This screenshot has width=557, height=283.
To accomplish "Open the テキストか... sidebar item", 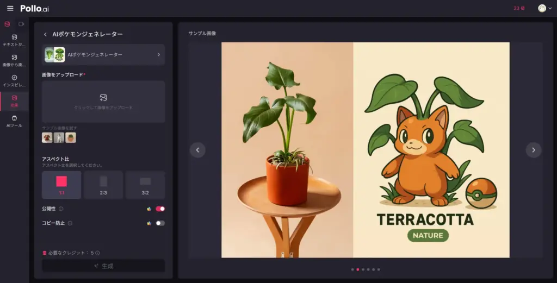I will (14, 40).
